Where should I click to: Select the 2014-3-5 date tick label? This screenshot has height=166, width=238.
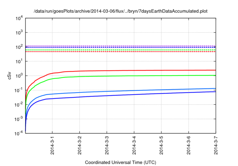tap(161, 145)
